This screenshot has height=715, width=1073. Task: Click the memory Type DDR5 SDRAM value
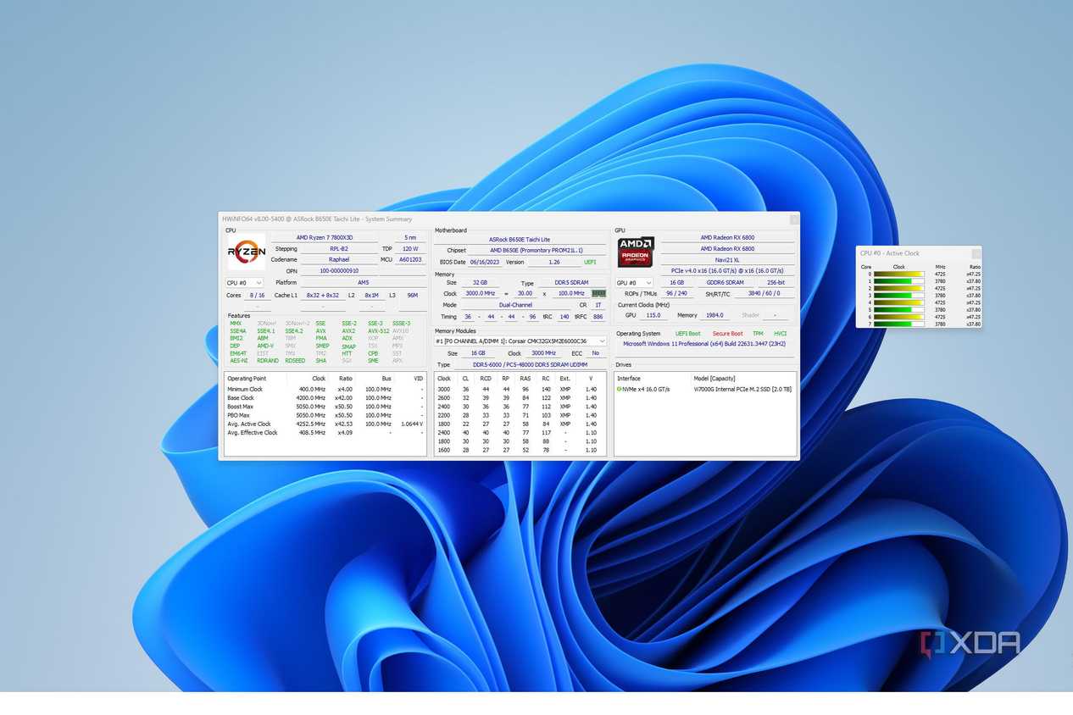pyautogui.click(x=572, y=283)
